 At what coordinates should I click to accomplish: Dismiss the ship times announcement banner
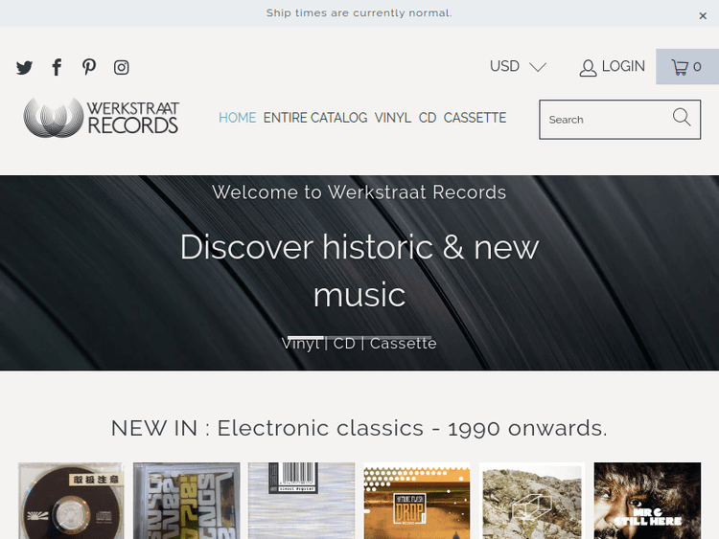[703, 16]
